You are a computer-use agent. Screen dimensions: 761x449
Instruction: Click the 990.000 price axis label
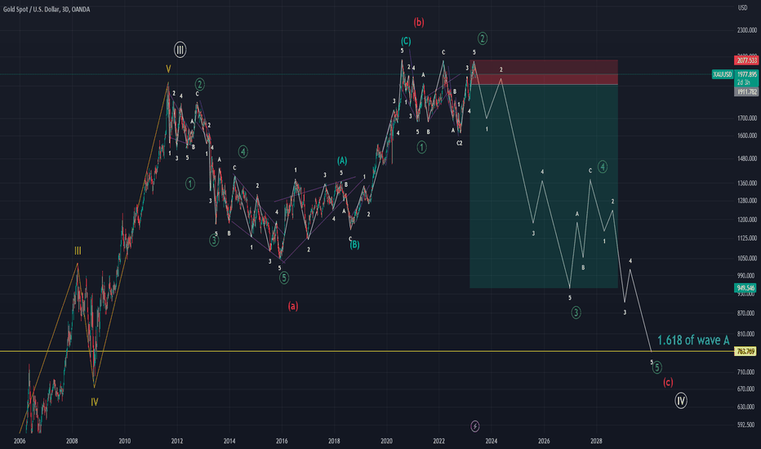coord(746,276)
